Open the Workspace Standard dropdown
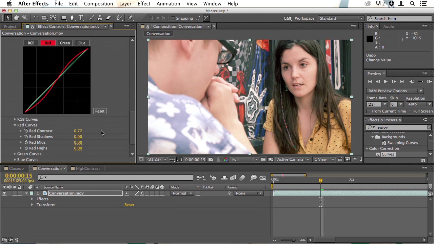 pos(341,18)
